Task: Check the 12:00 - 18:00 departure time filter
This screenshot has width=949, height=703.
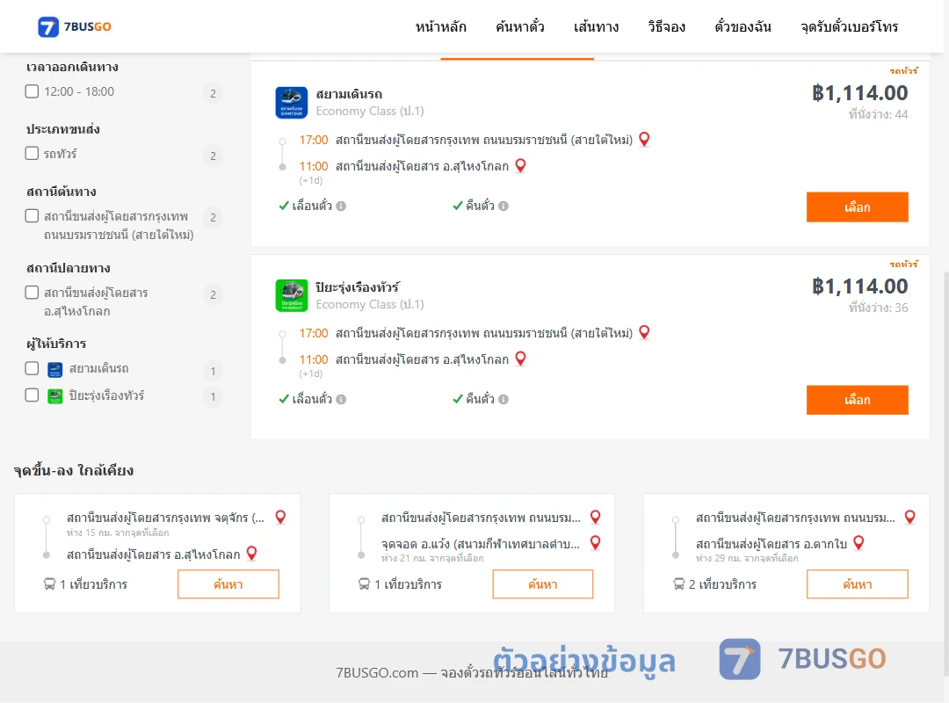Action: pos(33,91)
